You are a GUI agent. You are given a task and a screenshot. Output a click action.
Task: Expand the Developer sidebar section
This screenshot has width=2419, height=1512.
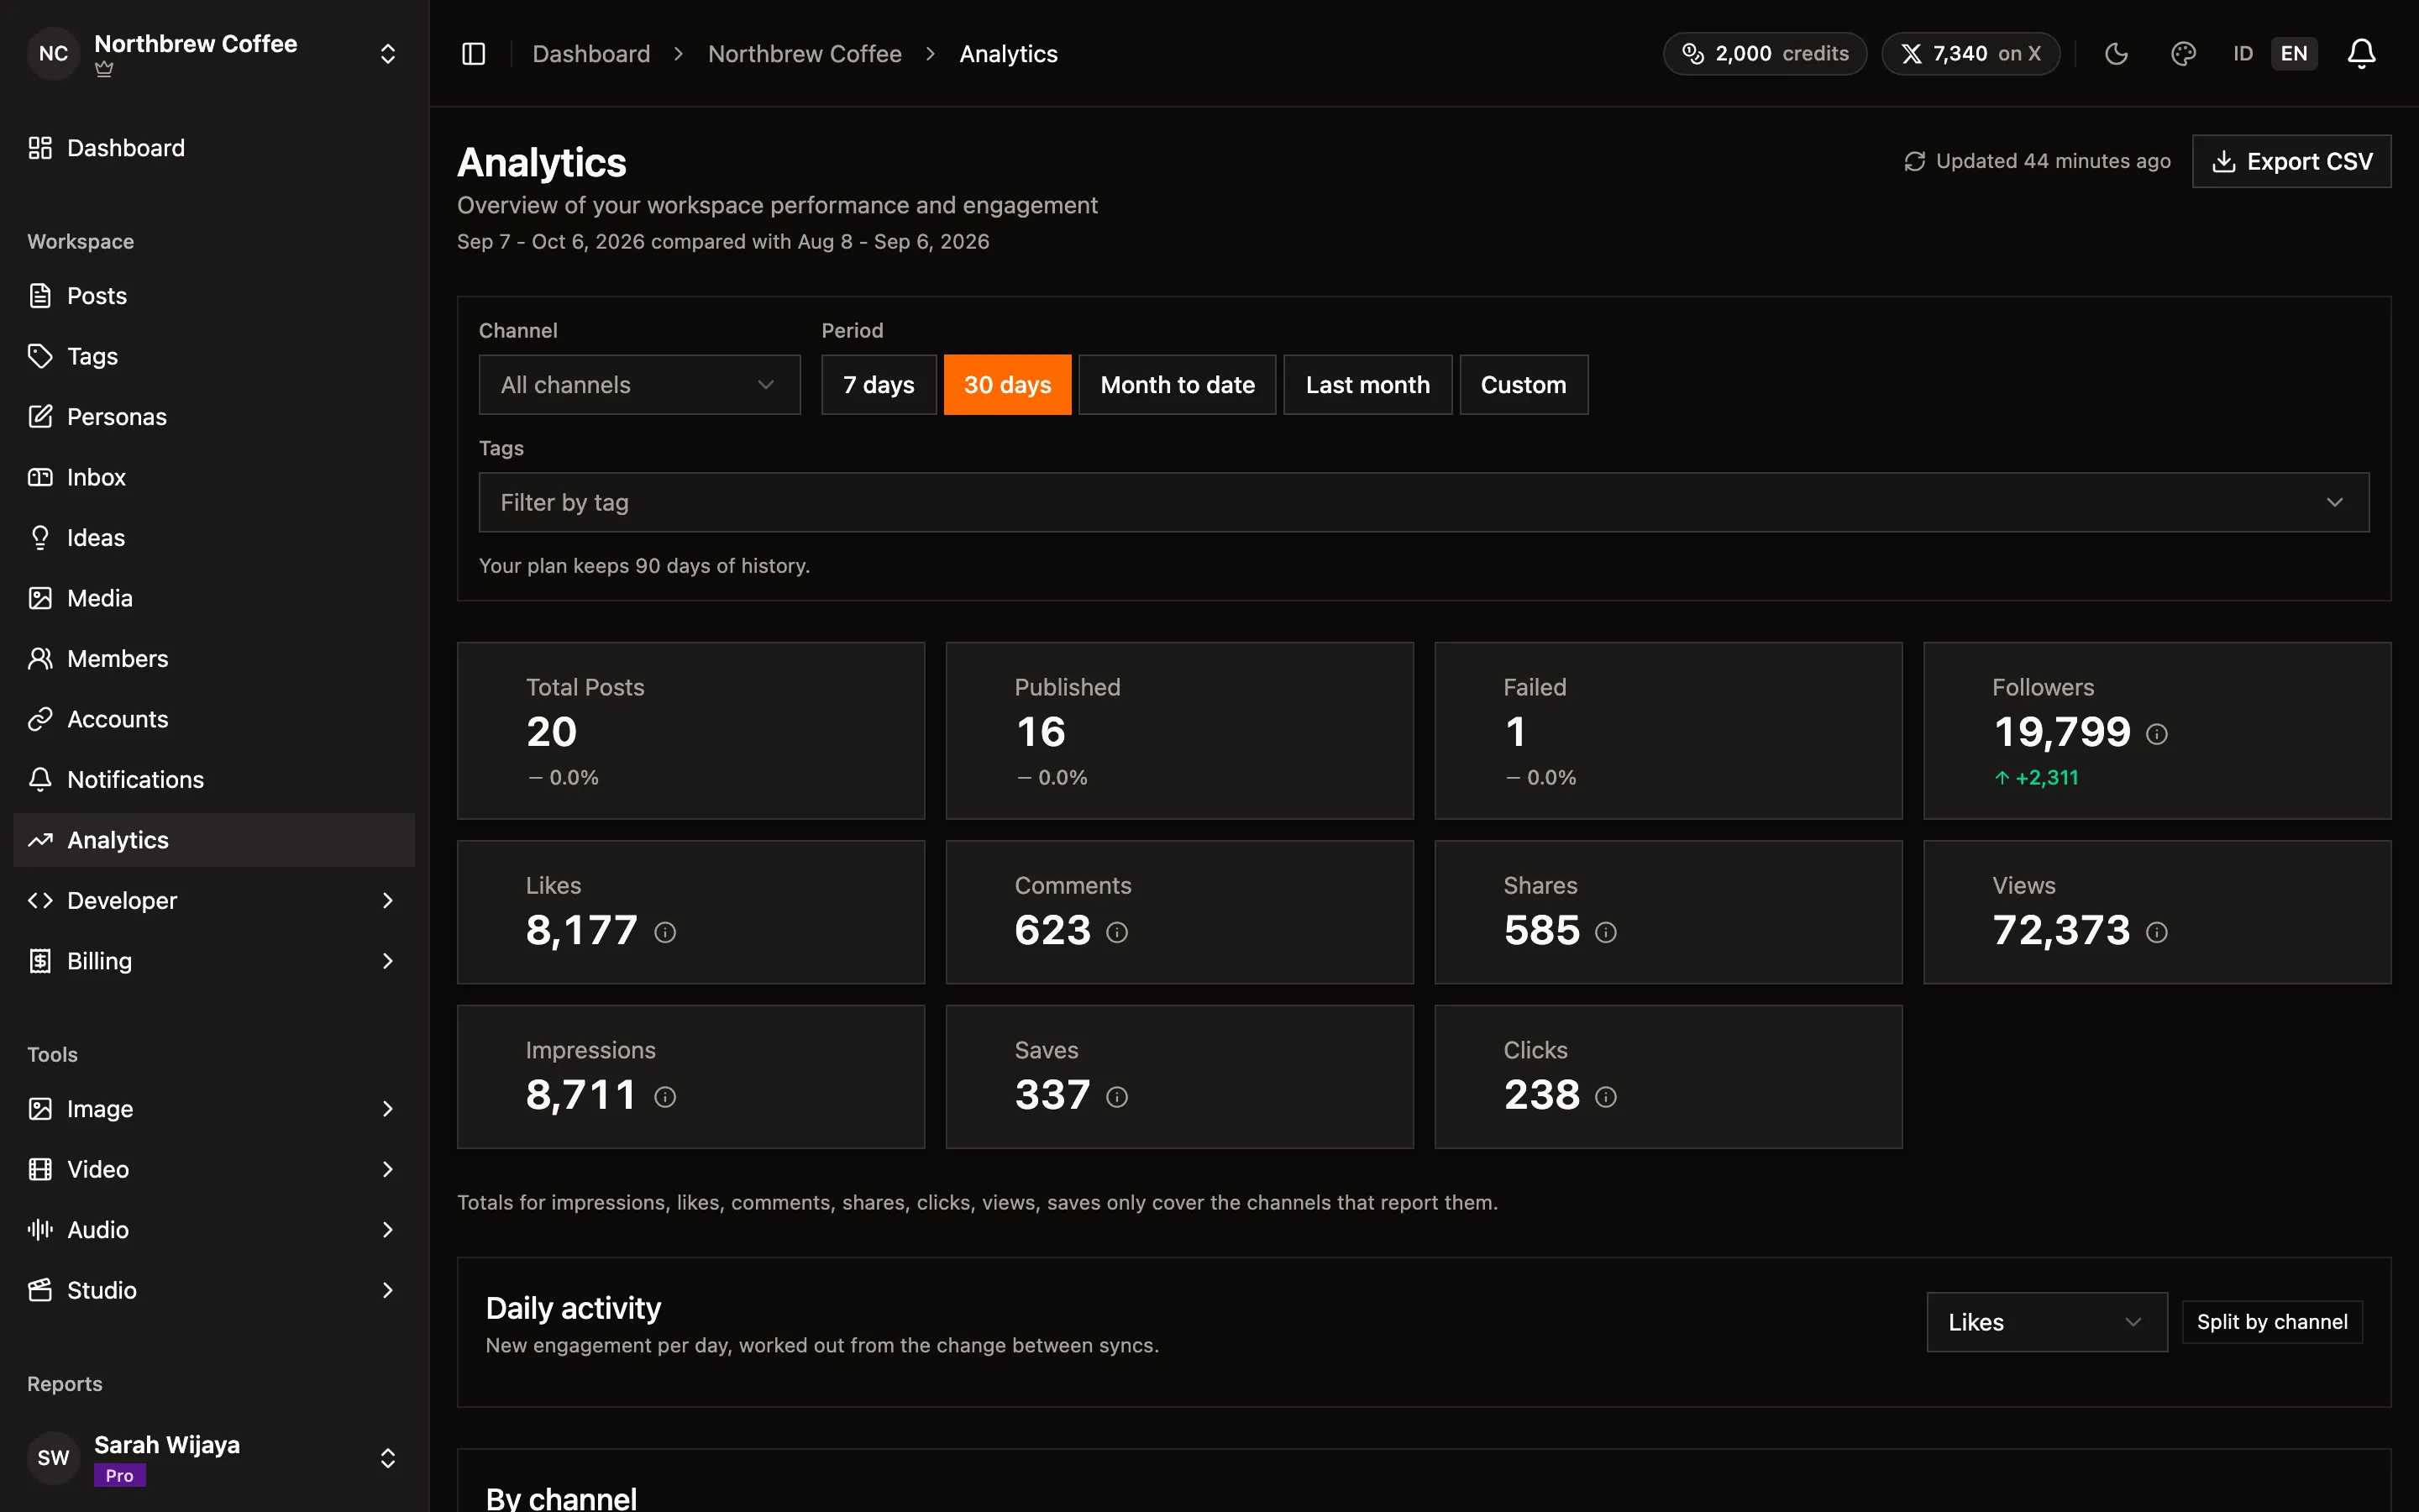point(214,900)
